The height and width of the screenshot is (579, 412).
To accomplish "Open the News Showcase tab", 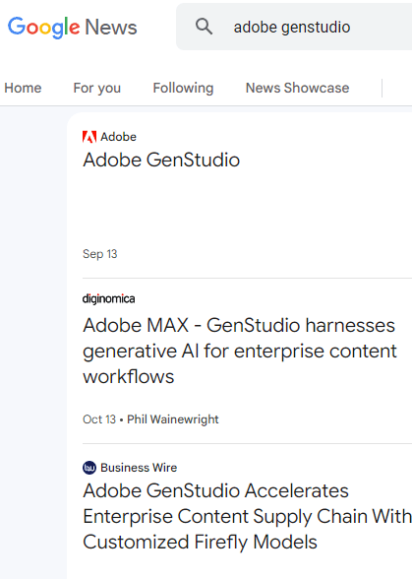I will pos(297,88).
